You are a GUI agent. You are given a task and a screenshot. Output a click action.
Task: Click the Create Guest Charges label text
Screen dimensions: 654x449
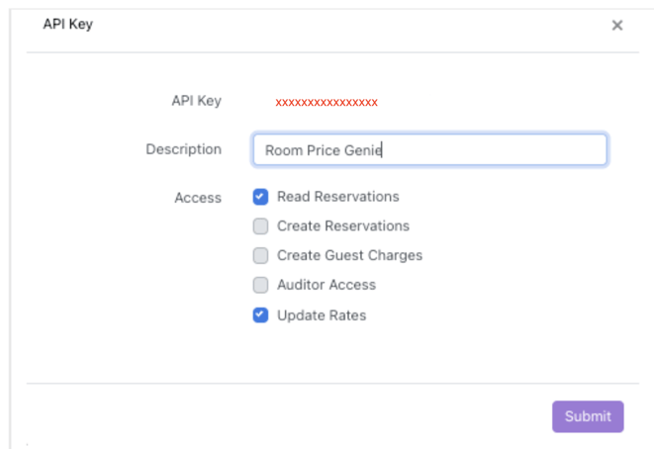[349, 255]
